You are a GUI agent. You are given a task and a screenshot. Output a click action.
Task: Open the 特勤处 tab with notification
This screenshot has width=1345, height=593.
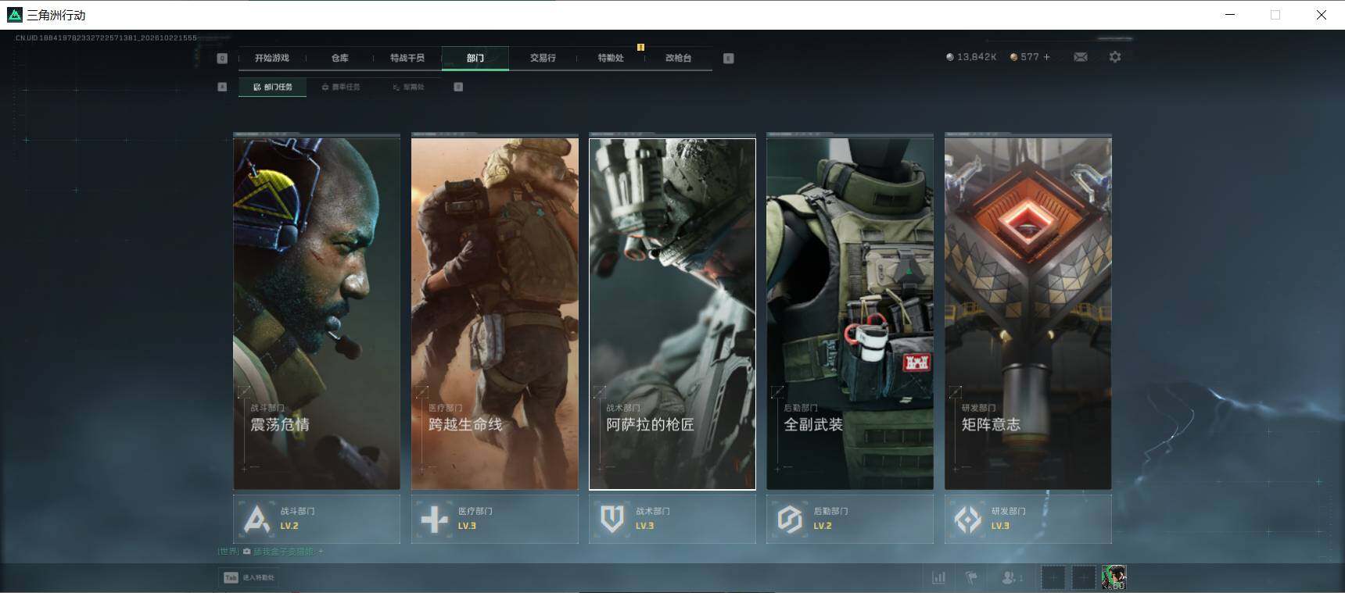point(611,58)
